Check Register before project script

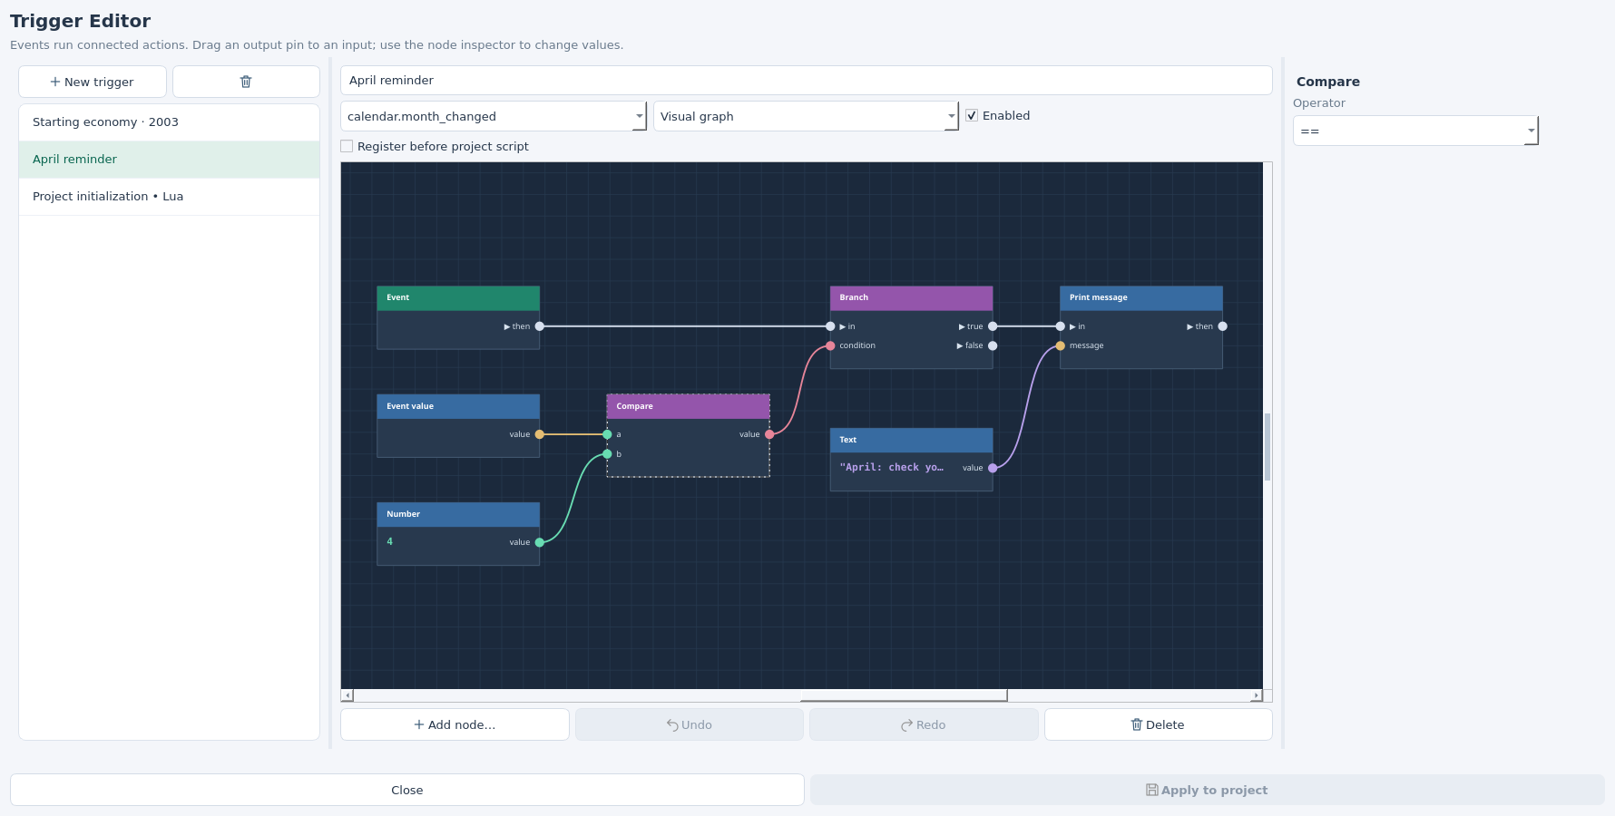pos(347,146)
